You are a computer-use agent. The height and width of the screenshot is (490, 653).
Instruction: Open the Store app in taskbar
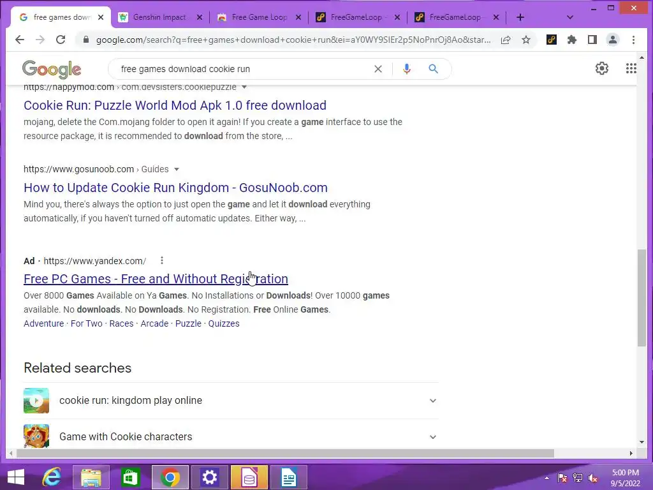[130, 477]
